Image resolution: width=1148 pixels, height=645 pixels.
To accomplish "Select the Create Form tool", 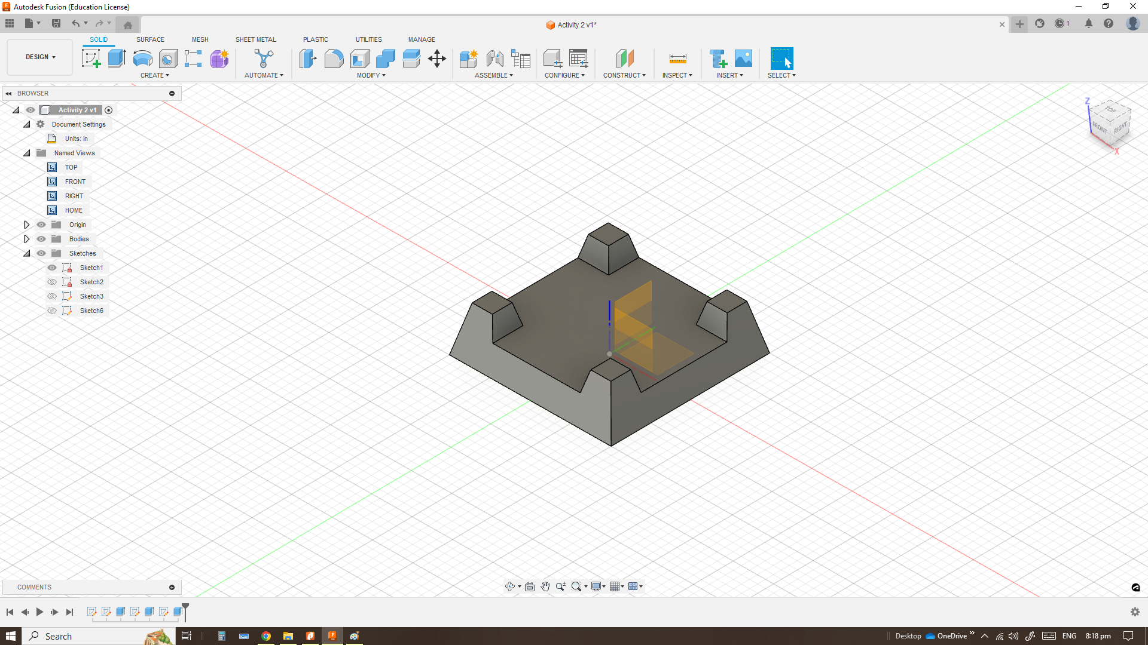I will pos(219,59).
